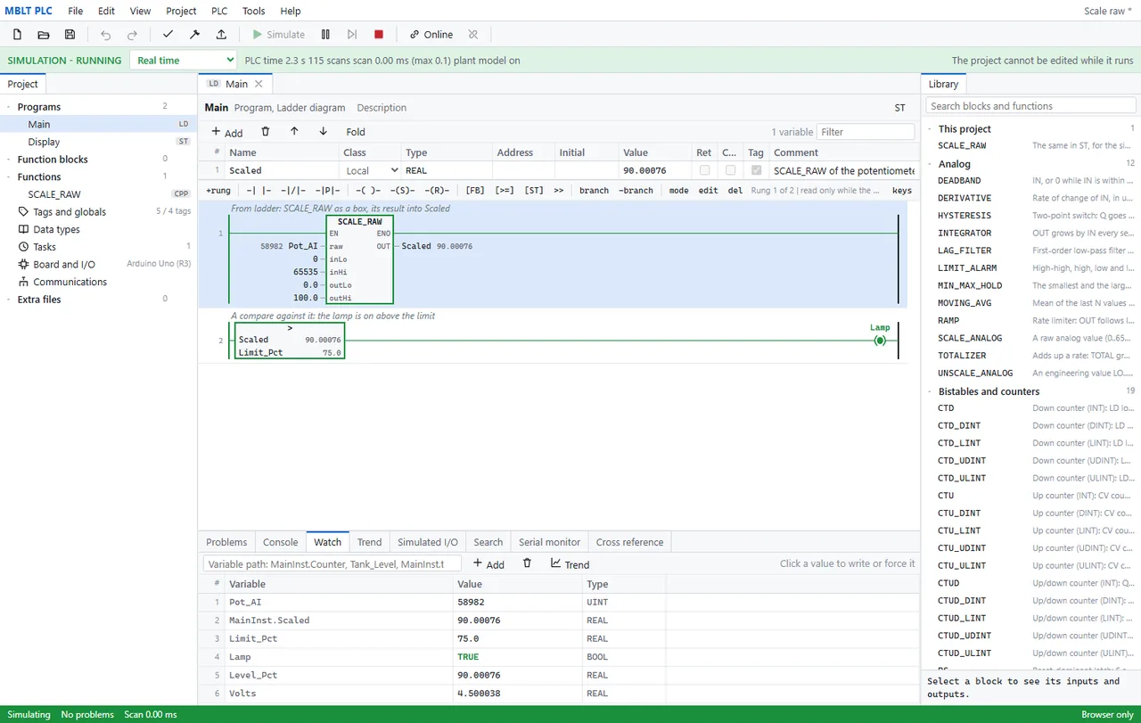Save the project using the floppy icon

tap(70, 35)
